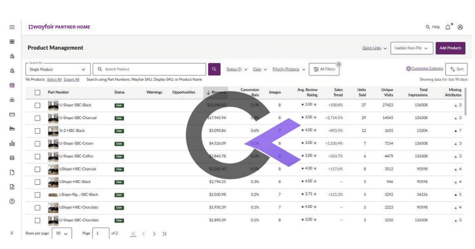Click the 27423 unique visits value
Viewport: 475px width, 249px height.
[388, 106]
